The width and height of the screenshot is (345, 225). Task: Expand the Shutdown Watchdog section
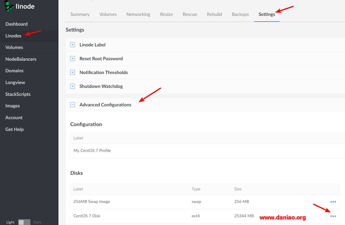pyautogui.click(x=73, y=86)
